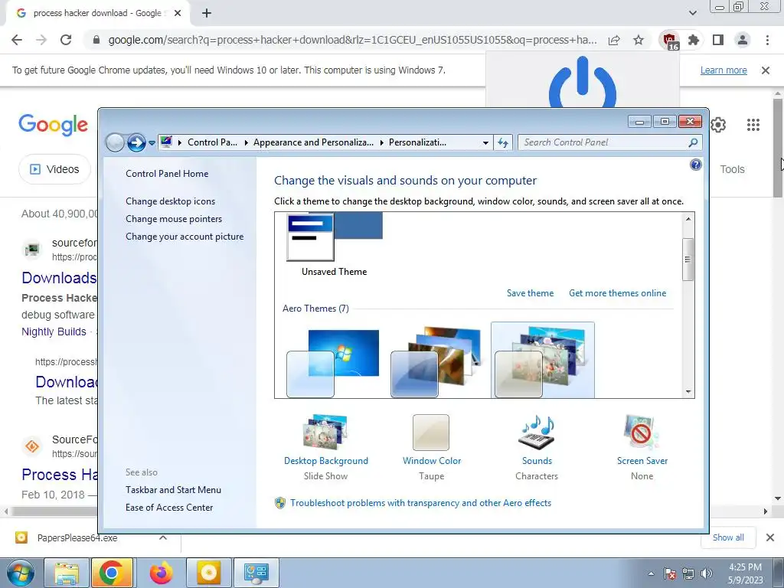This screenshot has height=588, width=784.
Task: Expand breadcrumb arrow after Control Panel
Action: pos(246,142)
